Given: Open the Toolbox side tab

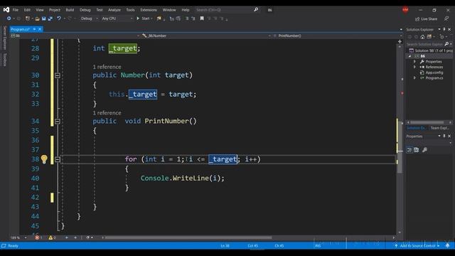Looking at the screenshot, I should tap(5, 60).
